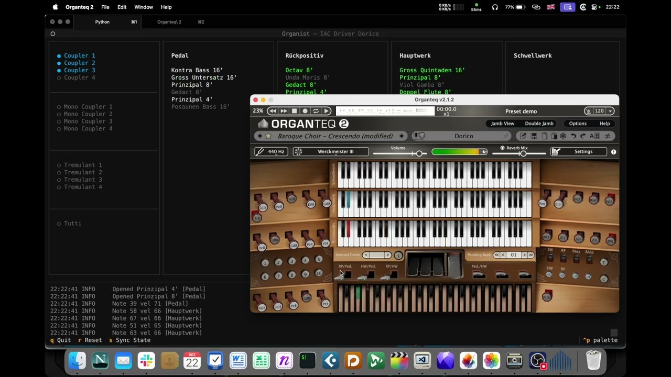Viewport: 671px width, 377px height.
Task: Open the Werckmeister III temperament dropdown
Action: click(x=330, y=152)
